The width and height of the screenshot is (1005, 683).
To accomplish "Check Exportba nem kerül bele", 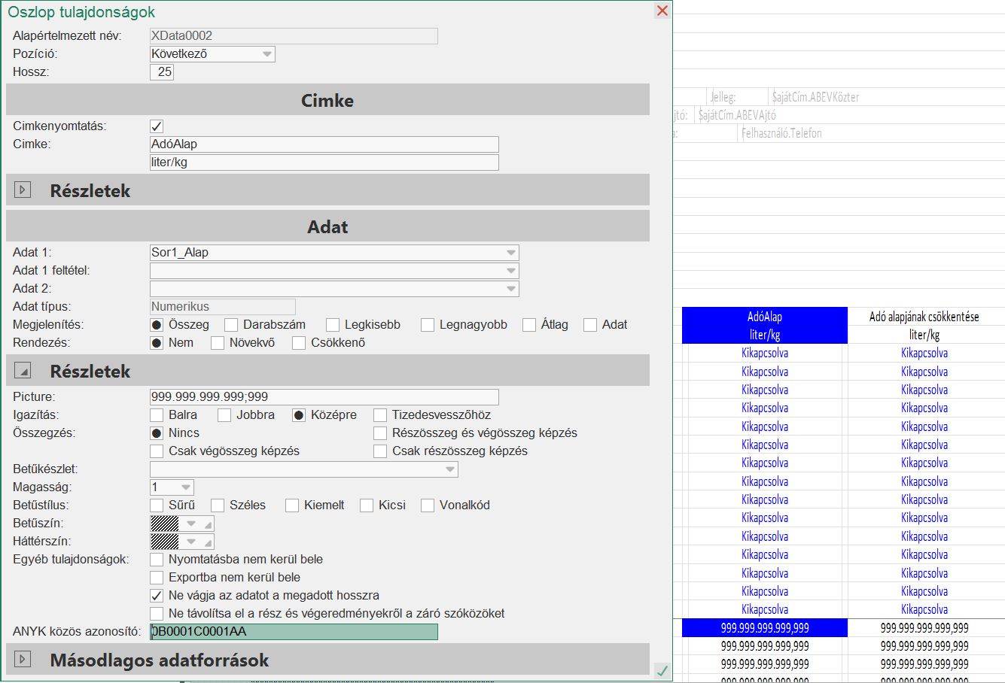I will pyautogui.click(x=157, y=578).
